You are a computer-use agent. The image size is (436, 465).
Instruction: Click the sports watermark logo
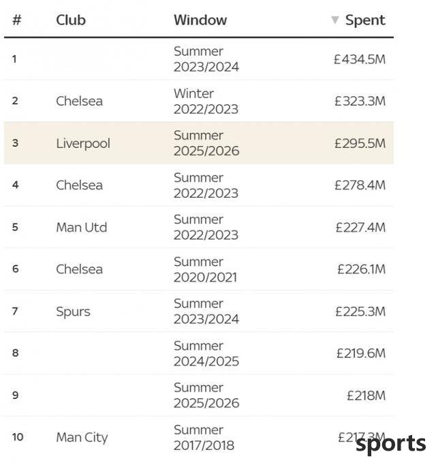(x=390, y=444)
